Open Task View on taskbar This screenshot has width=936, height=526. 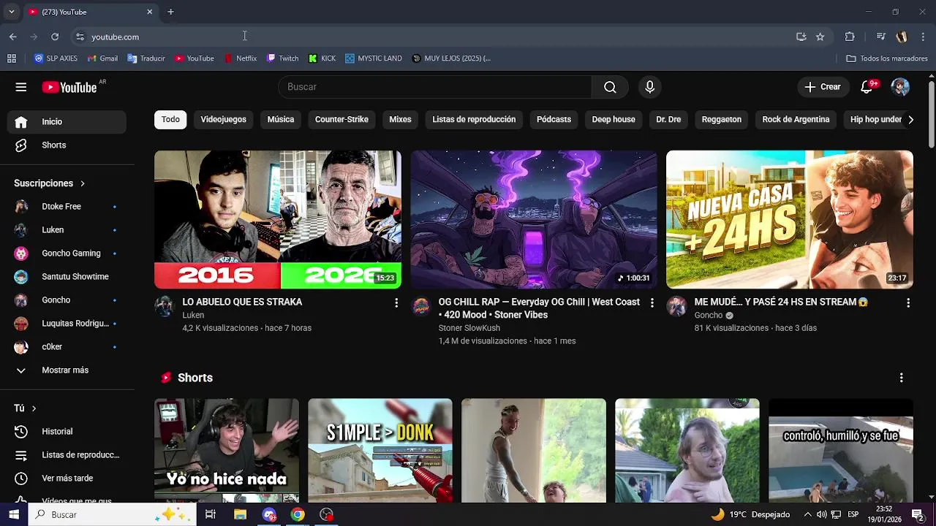211,514
